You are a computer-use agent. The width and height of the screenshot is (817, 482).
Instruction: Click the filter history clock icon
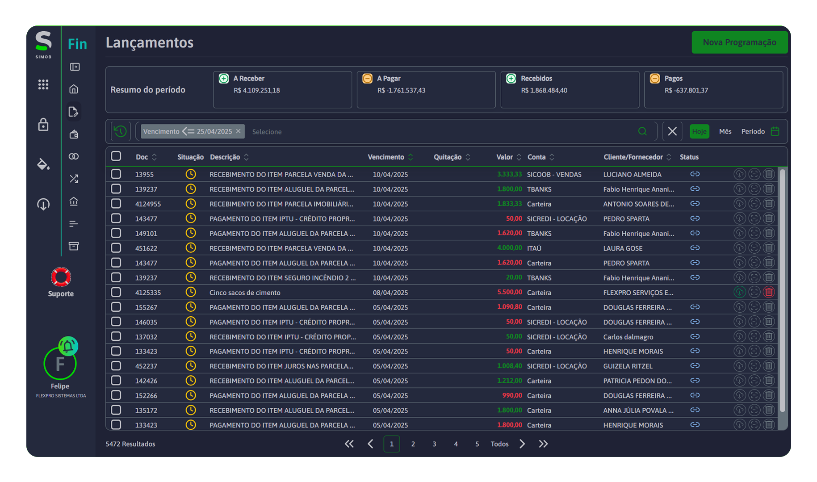[x=120, y=131]
